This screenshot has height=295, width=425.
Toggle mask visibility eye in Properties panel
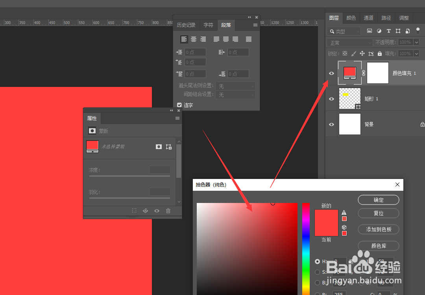click(x=157, y=210)
